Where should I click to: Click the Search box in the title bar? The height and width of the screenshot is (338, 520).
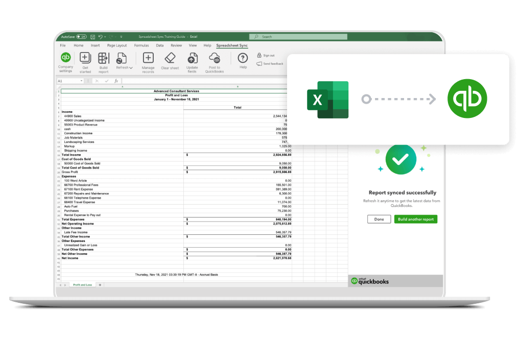tap(298, 37)
